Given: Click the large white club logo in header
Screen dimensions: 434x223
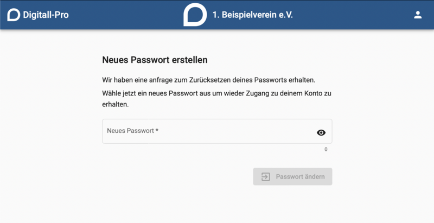Looking at the screenshot, I should click(x=195, y=15).
